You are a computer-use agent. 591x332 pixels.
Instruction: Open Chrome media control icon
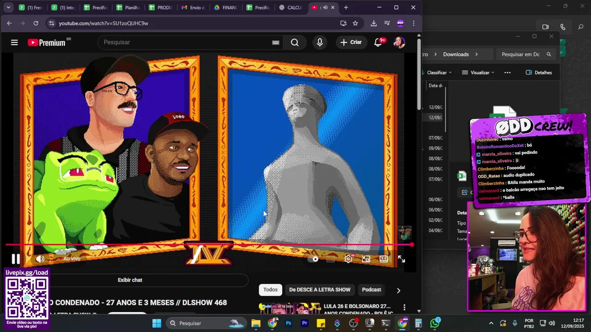[x=387, y=23]
